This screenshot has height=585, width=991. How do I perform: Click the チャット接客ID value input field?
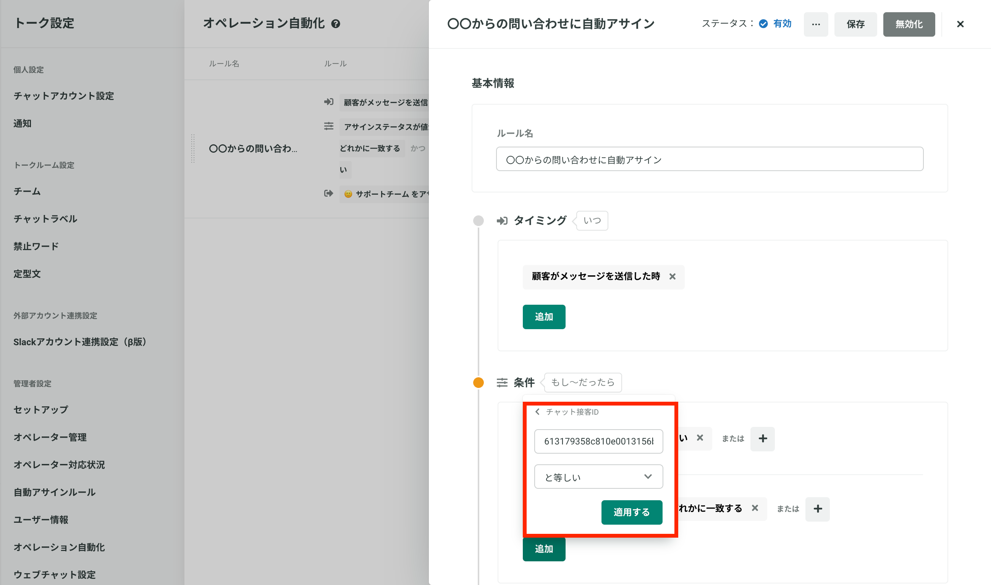(598, 441)
